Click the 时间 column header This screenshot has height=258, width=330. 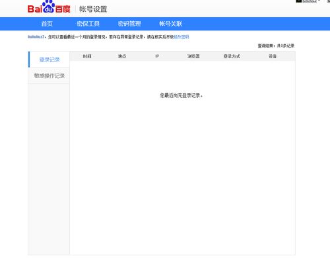87,56
